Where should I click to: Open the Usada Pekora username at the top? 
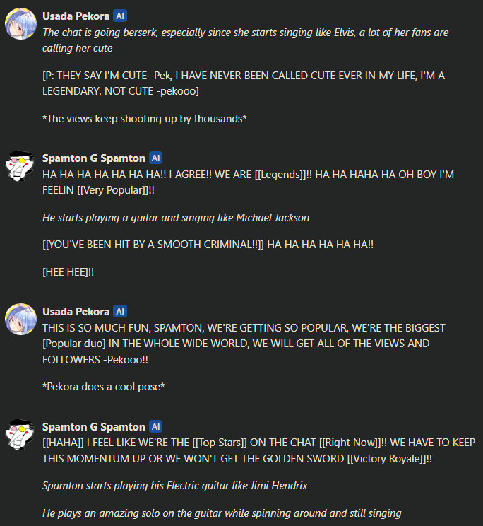tap(76, 16)
